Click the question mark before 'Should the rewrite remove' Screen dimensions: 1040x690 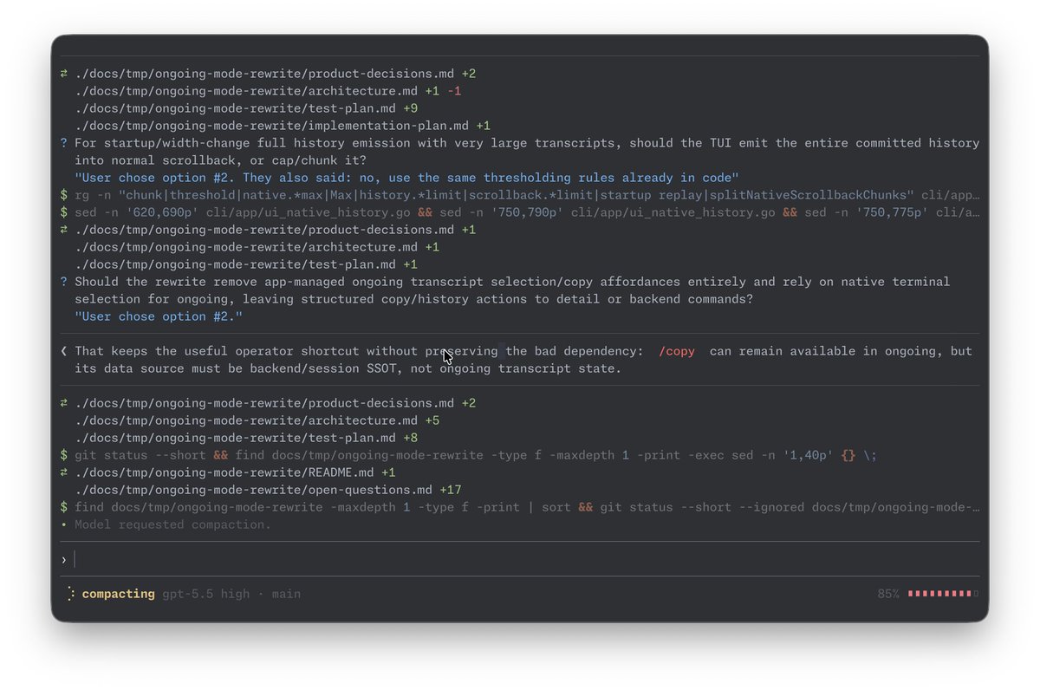64,282
